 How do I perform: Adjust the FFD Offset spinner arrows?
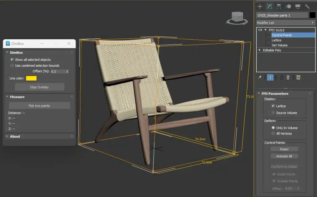click(x=298, y=188)
